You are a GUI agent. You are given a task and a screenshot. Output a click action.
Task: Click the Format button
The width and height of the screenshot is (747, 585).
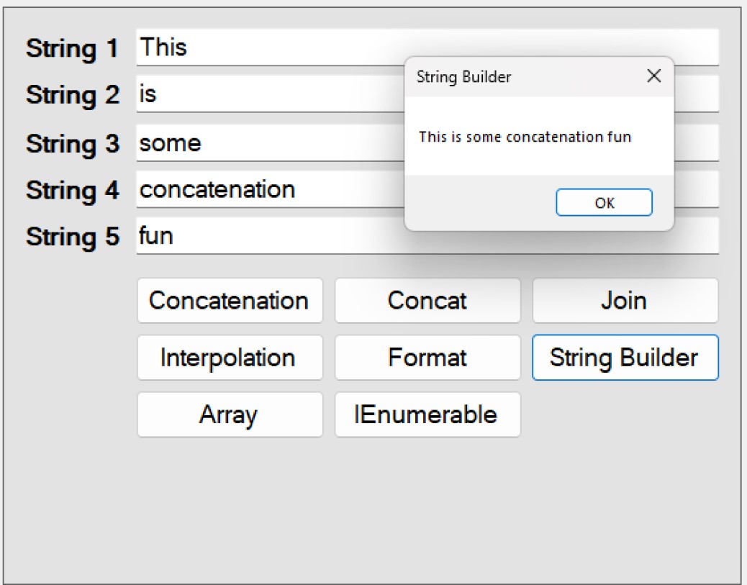click(x=427, y=358)
